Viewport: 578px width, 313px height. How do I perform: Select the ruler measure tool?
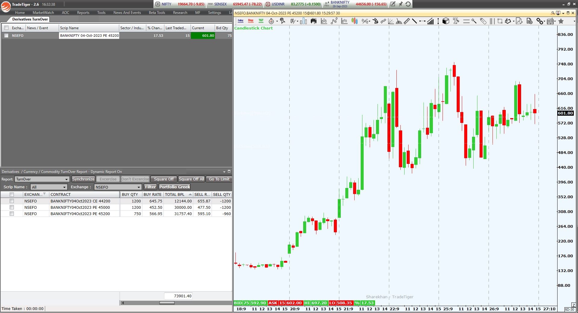tap(407, 21)
